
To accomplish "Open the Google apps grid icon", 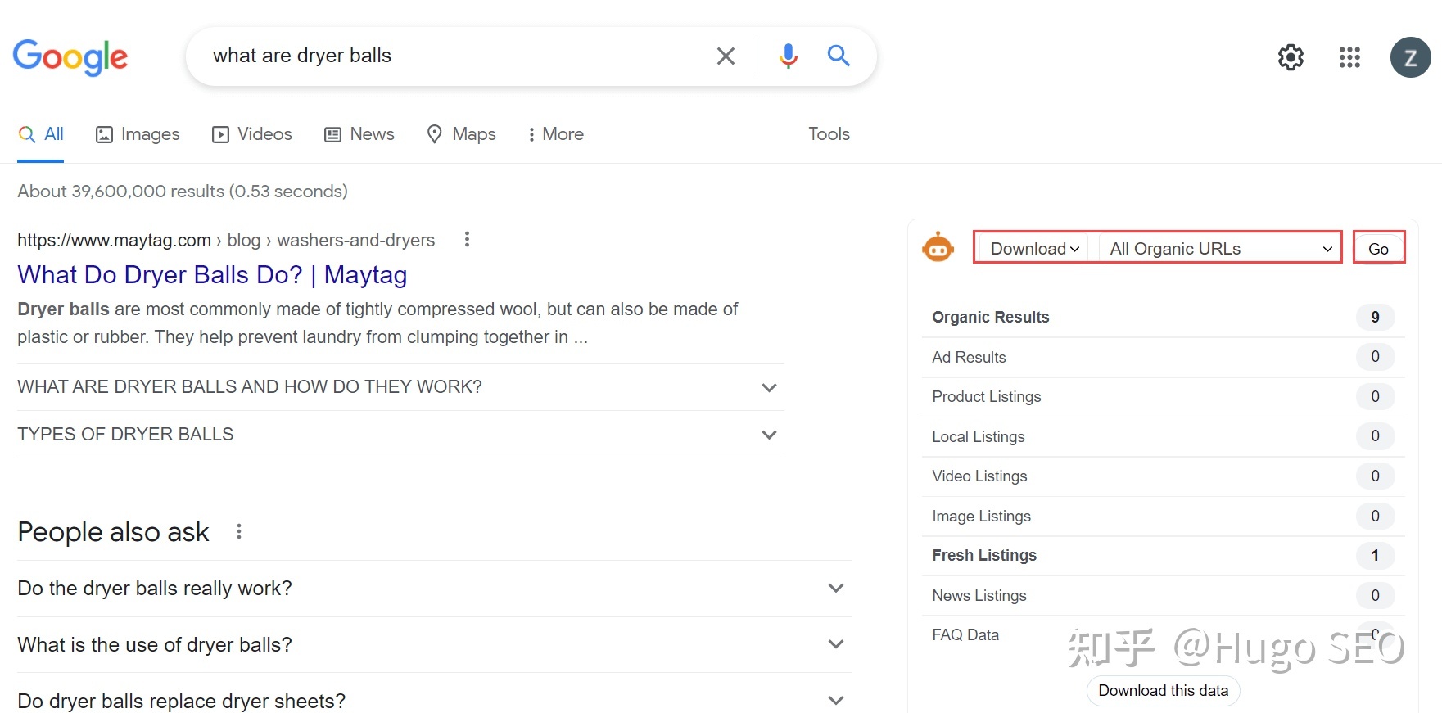I will coord(1349,57).
